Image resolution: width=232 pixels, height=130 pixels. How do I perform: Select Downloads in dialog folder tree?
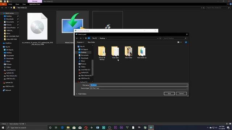pyautogui.click(x=84, y=58)
